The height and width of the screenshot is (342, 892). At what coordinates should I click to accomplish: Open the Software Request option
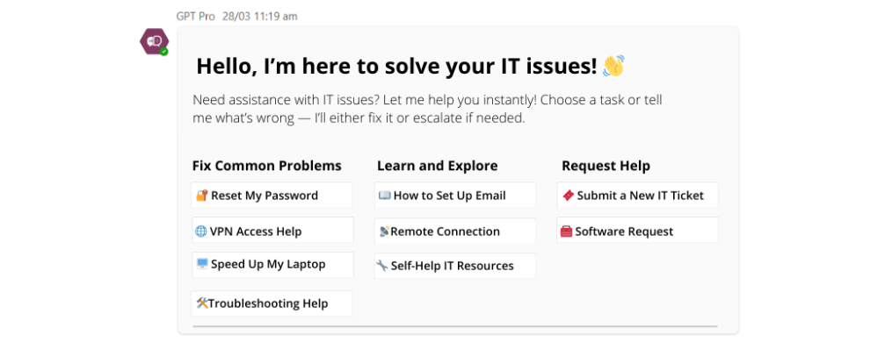638,230
